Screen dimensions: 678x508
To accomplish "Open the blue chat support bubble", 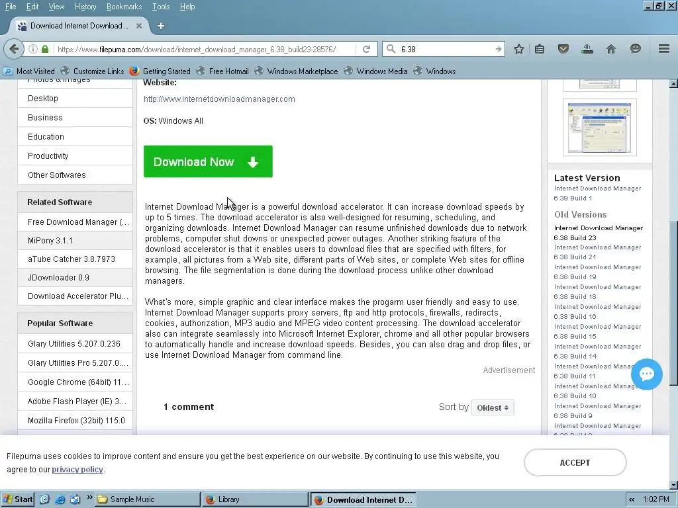I will (646, 374).
